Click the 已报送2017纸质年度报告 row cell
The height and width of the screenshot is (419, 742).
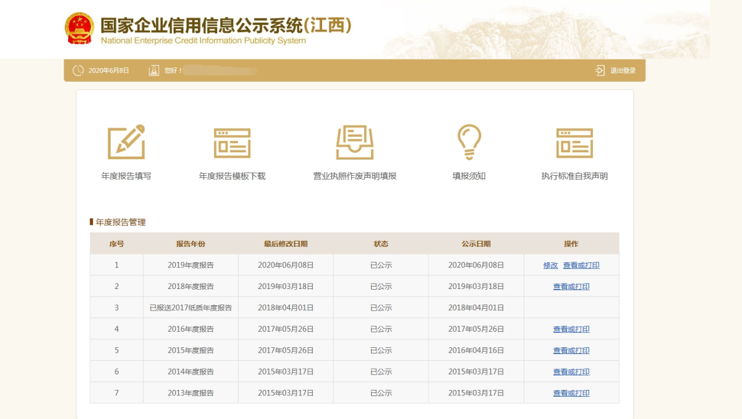[190, 308]
